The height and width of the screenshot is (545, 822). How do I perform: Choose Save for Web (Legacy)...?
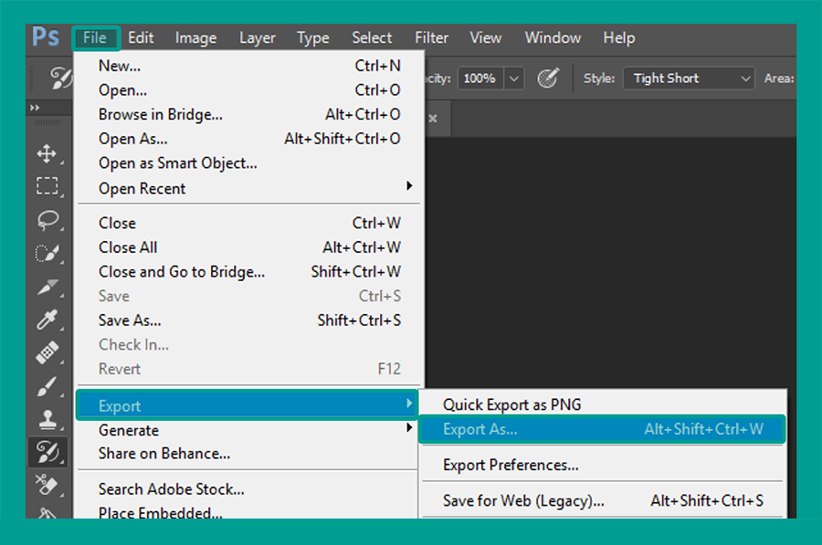(603, 501)
